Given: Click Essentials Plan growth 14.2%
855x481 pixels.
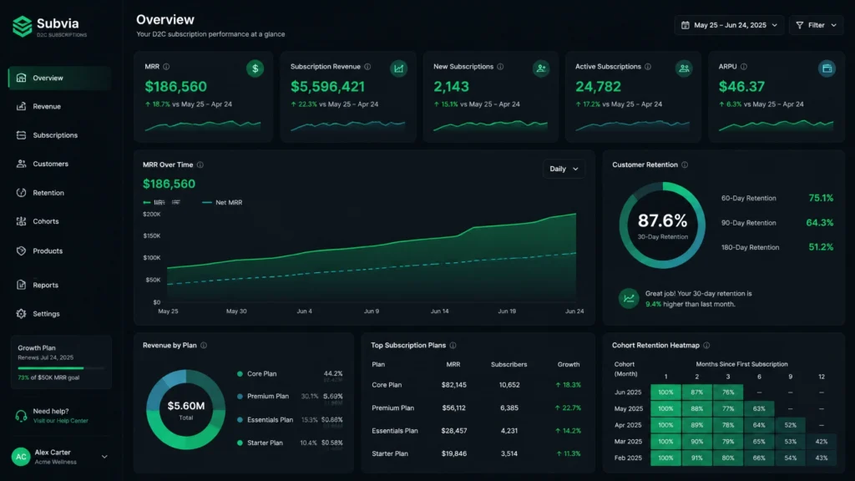Looking at the screenshot, I should pyautogui.click(x=568, y=431).
